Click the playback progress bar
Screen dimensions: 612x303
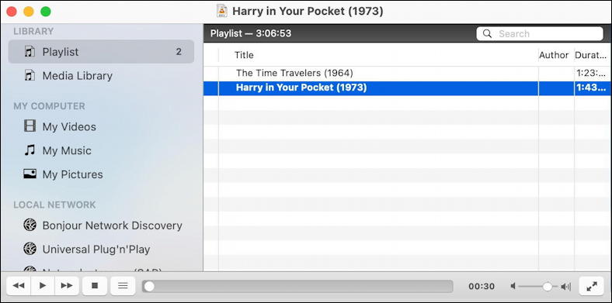(297, 286)
